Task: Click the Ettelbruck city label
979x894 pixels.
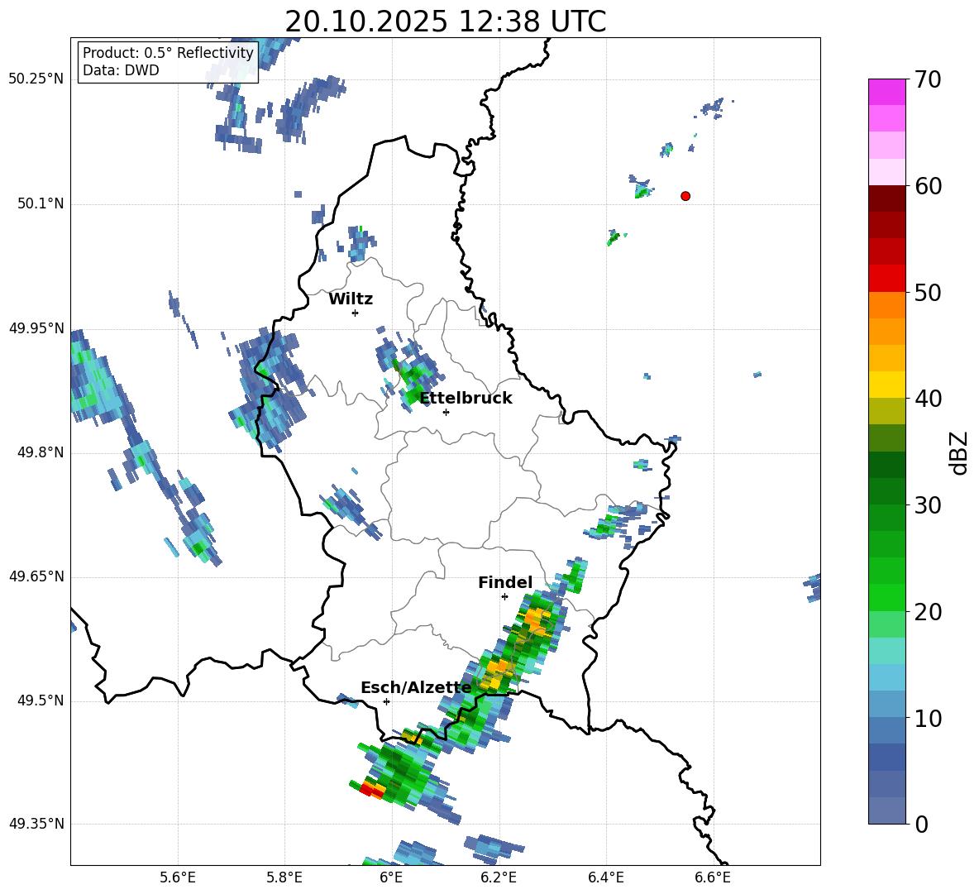Action: (466, 399)
